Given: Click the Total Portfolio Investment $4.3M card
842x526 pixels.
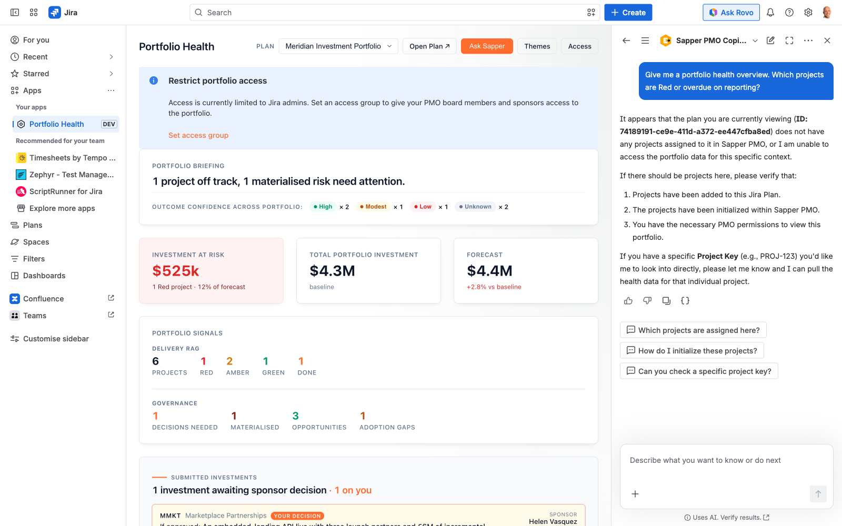Looking at the screenshot, I should pos(368,271).
